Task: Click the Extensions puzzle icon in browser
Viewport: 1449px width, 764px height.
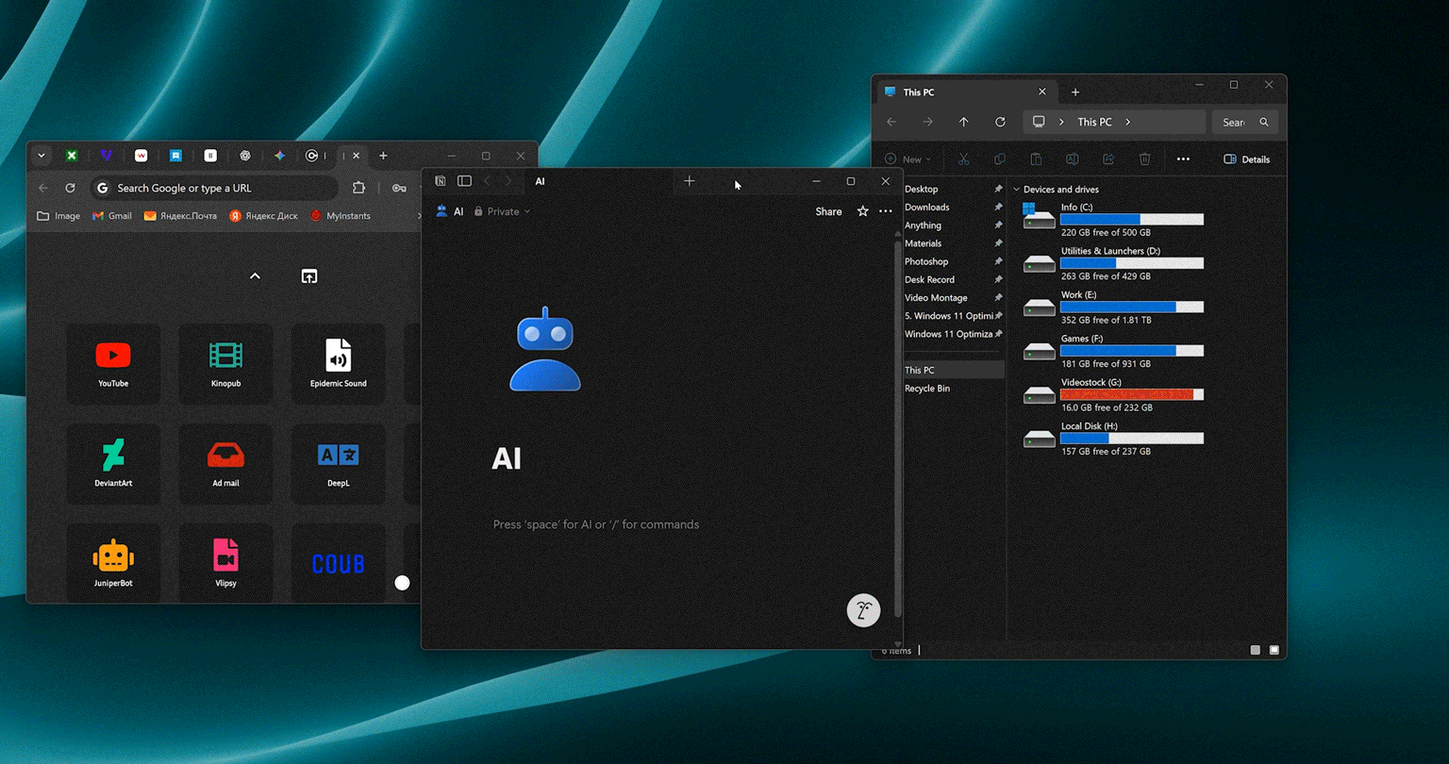Action: [x=358, y=188]
